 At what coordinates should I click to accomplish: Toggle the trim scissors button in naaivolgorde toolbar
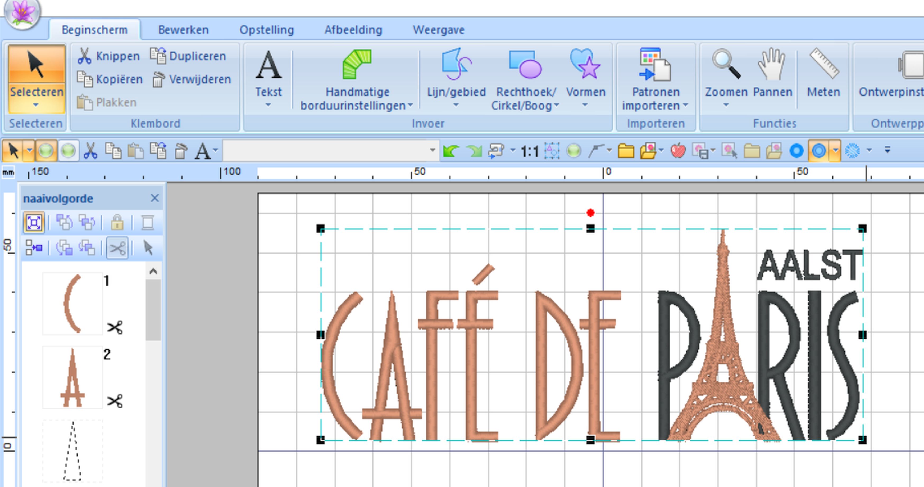pyautogui.click(x=117, y=248)
